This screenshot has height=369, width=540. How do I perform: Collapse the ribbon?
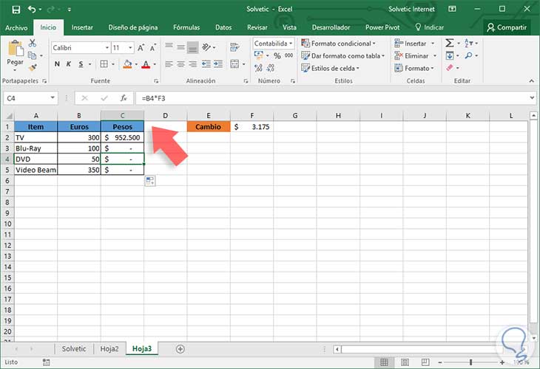(x=531, y=80)
